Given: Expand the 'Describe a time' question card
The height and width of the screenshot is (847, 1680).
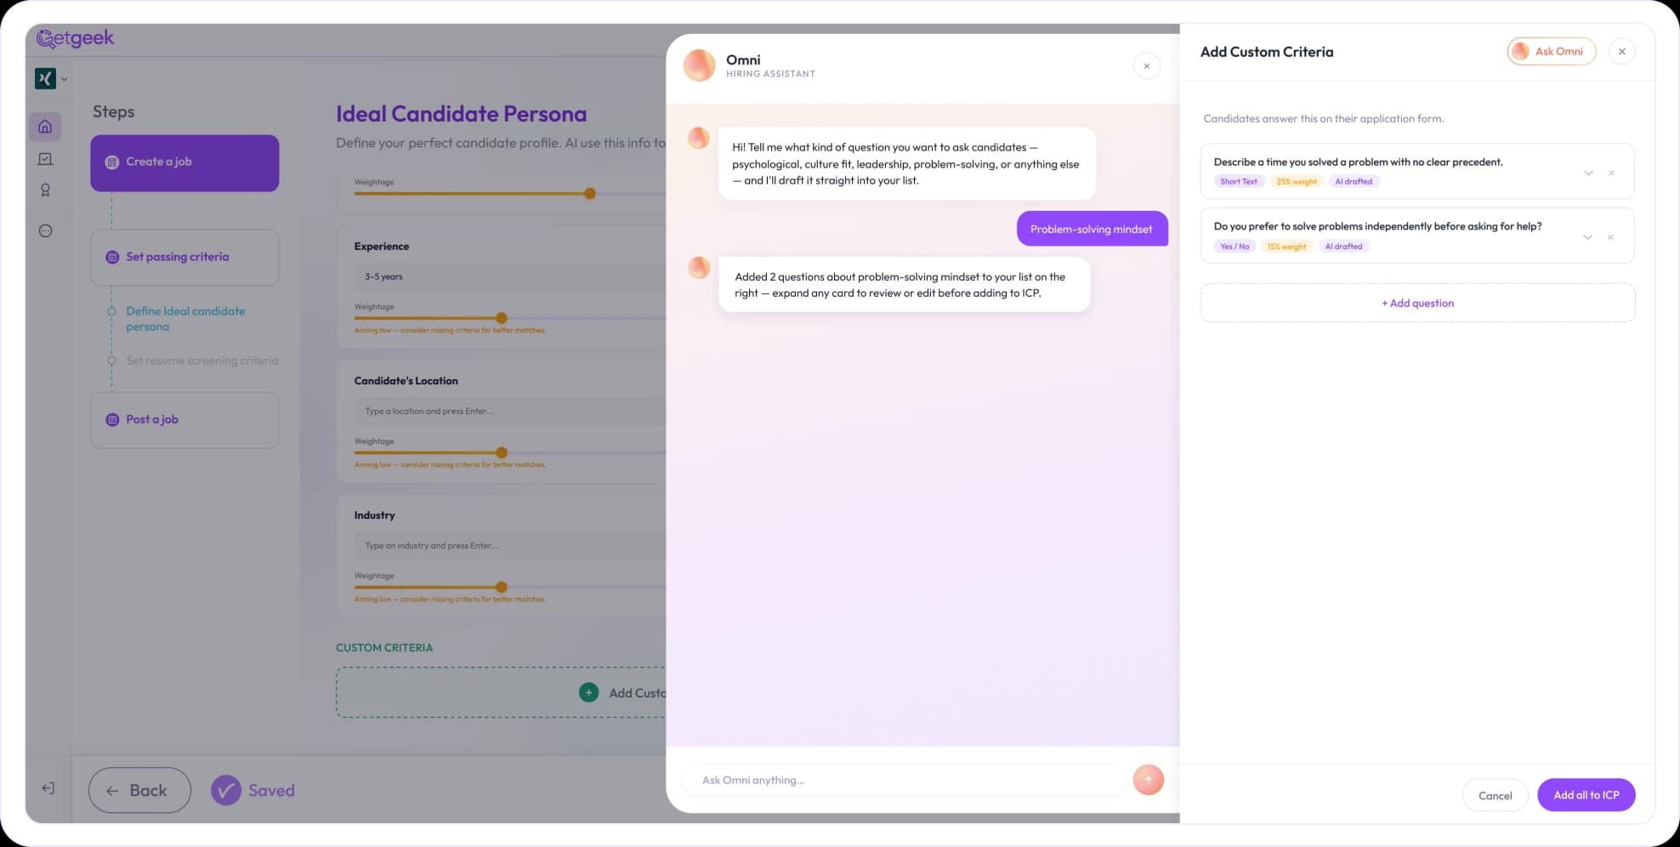Looking at the screenshot, I should 1588,173.
